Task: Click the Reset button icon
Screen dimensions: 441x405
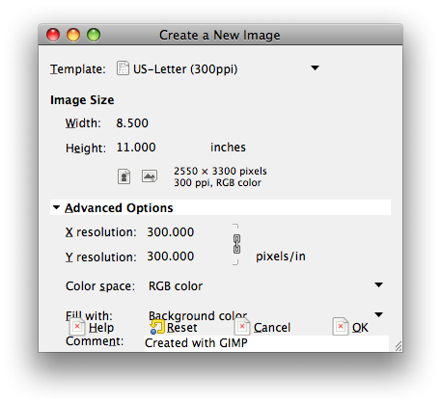Action: coord(157,327)
